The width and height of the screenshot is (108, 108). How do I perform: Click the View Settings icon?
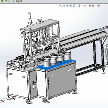pyautogui.click(x=99, y=6)
